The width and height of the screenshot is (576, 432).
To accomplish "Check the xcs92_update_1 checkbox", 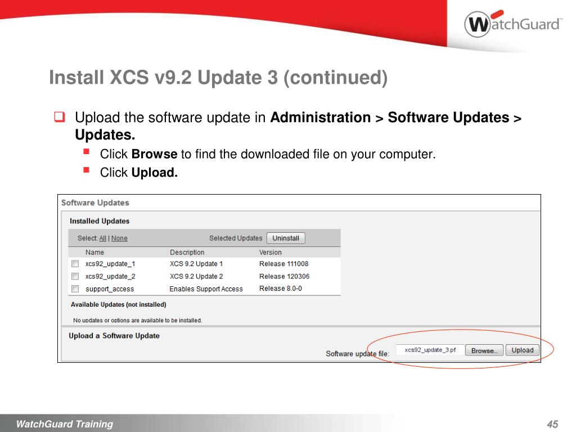I will point(75,263).
